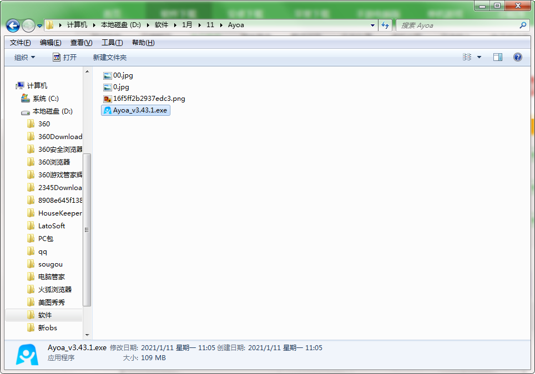Open the 火狐浏览器 folder in tree

49,290
